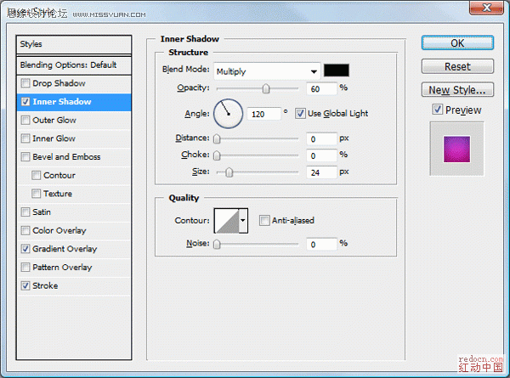This screenshot has height=378, width=510.
Task: Click the Noise value field
Action: pos(321,245)
